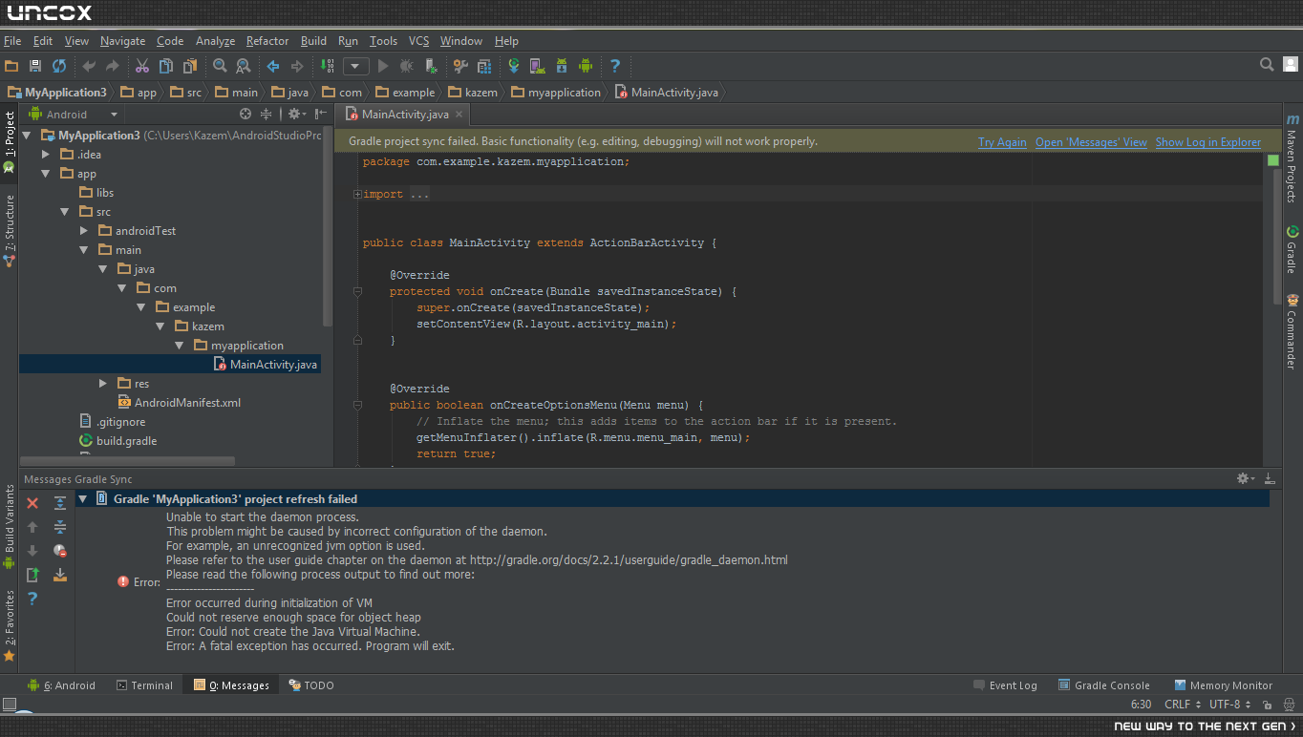
Task: Click Expand All icon in Messages panel
Action: [x=60, y=503]
